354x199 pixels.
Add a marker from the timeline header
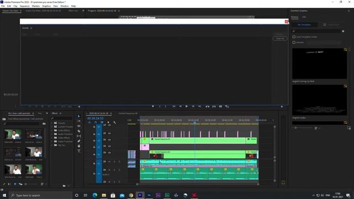(x=108, y=122)
